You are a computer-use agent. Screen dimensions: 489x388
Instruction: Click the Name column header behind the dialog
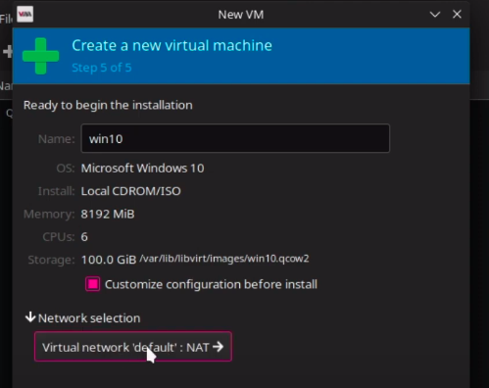(6, 86)
